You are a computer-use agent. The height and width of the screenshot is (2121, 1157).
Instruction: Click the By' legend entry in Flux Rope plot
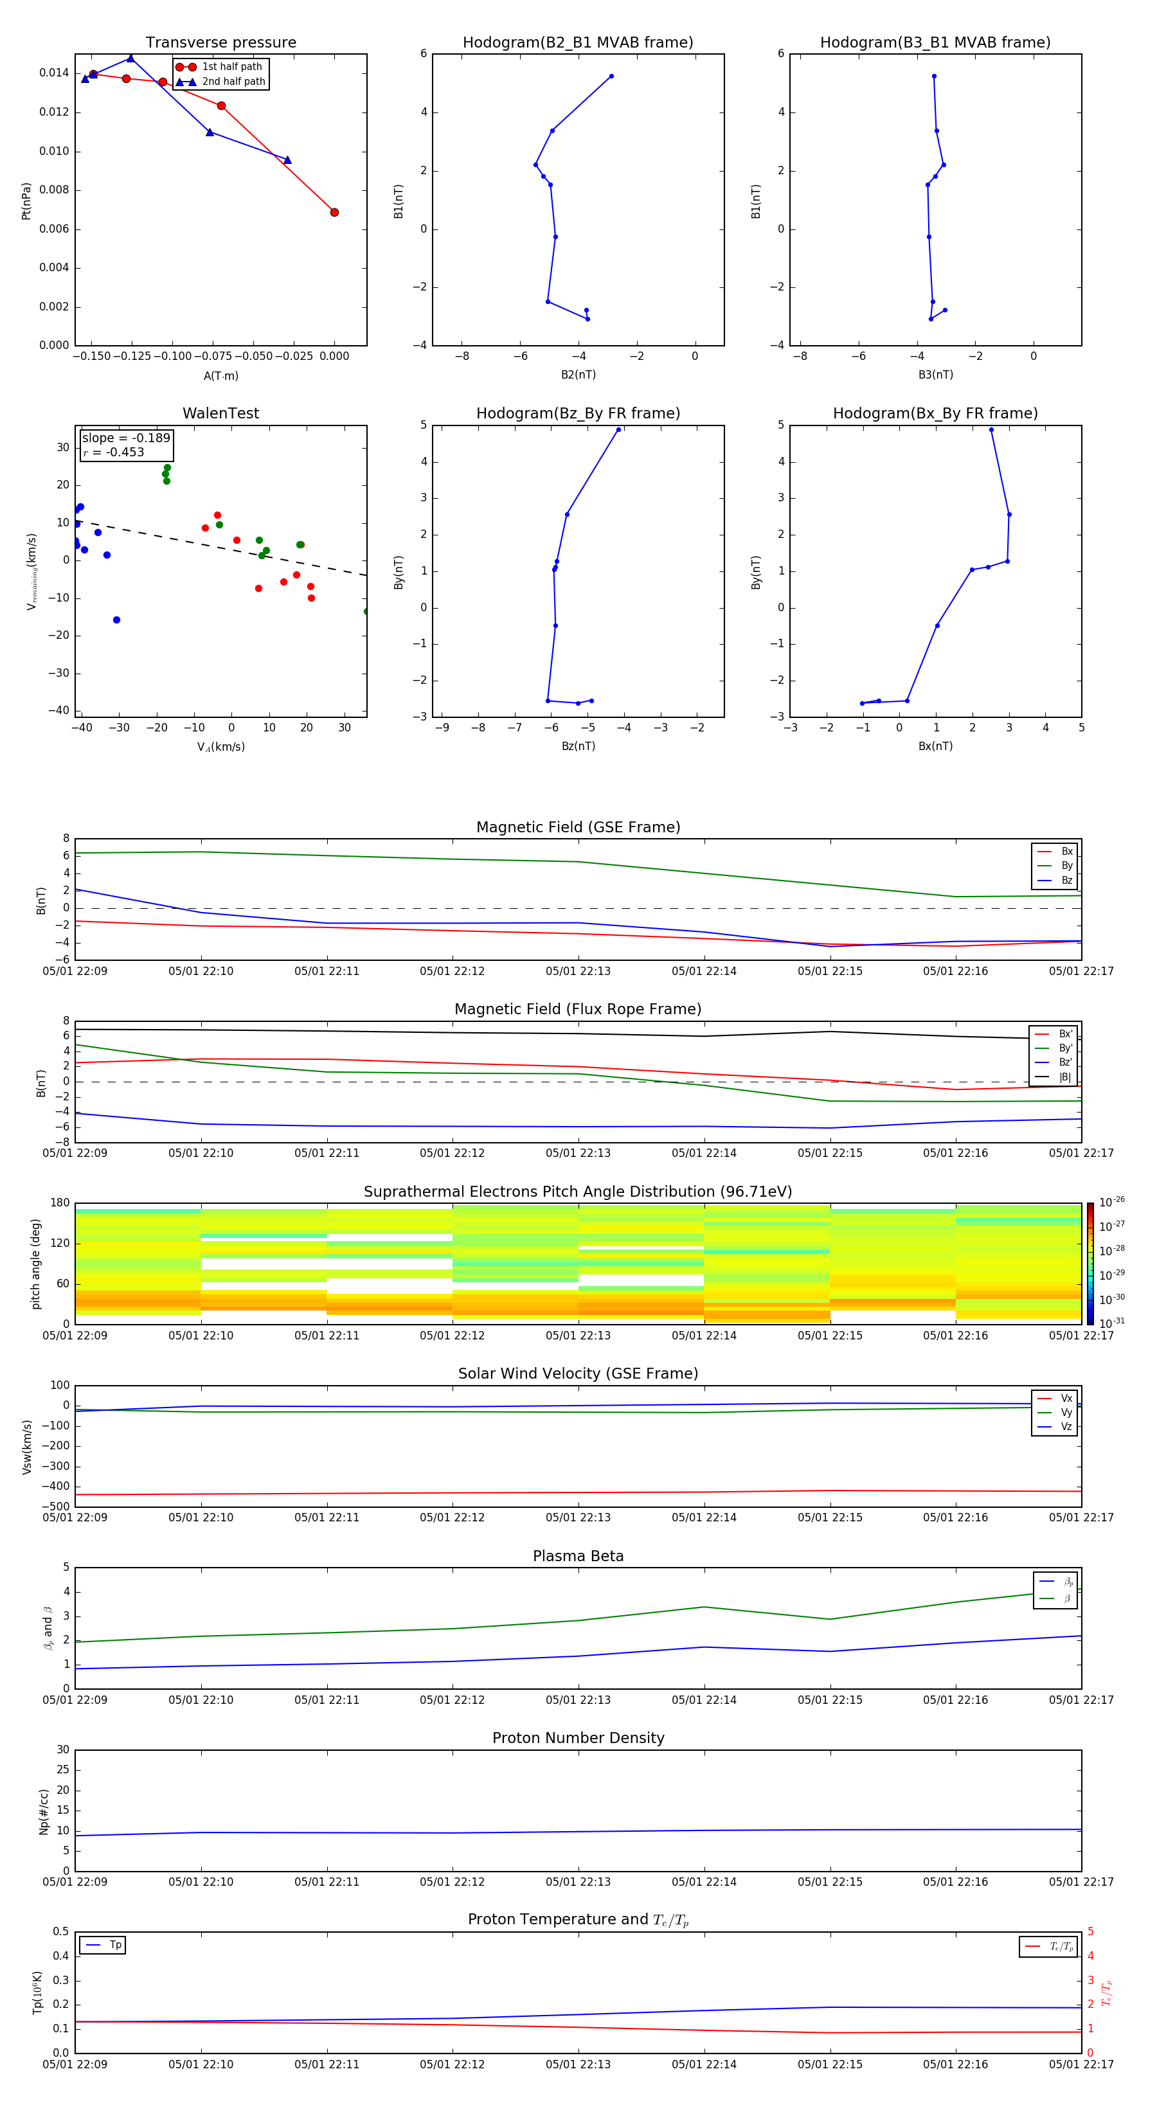click(x=1054, y=1048)
